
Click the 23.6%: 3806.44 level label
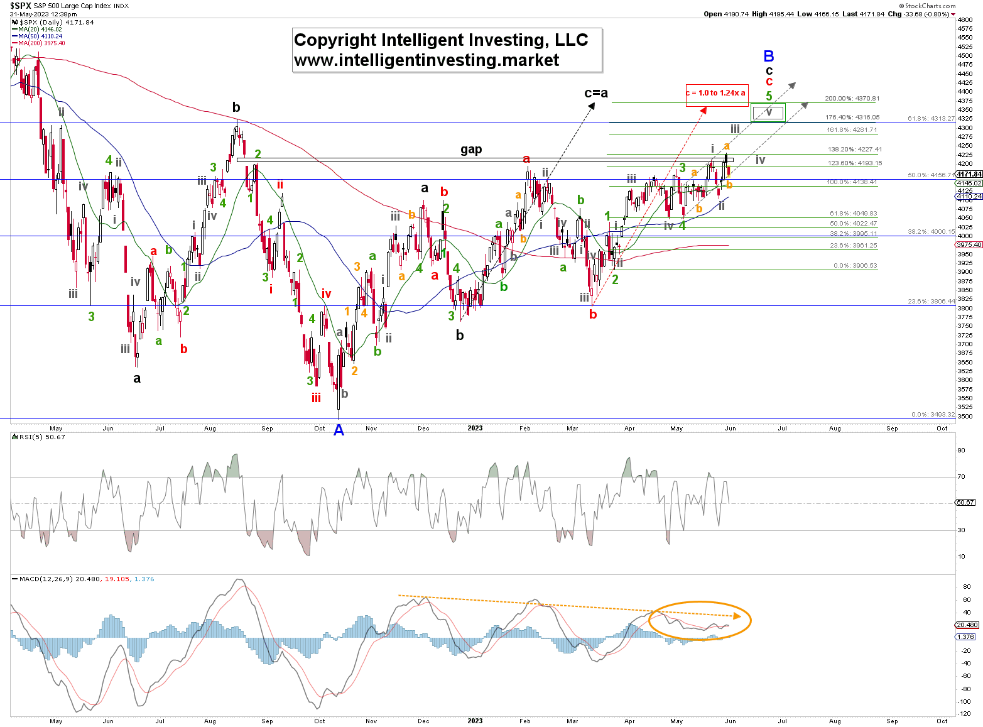931,302
